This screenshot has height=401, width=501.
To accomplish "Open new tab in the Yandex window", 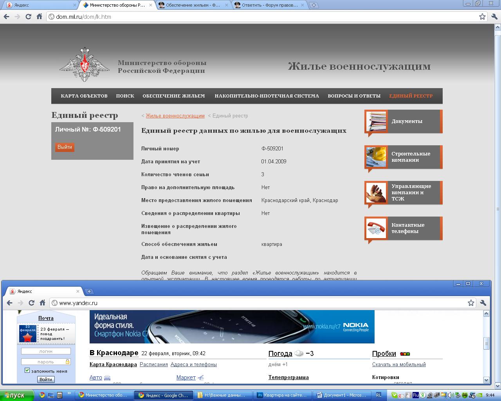I will point(89,291).
